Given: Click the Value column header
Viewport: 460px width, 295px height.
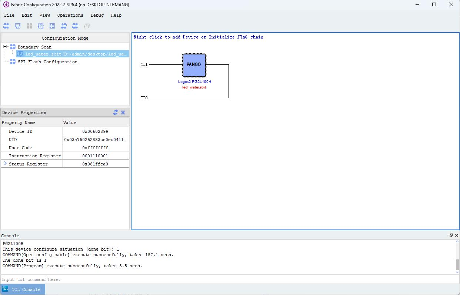Looking at the screenshot, I should (x=96, y=123).
